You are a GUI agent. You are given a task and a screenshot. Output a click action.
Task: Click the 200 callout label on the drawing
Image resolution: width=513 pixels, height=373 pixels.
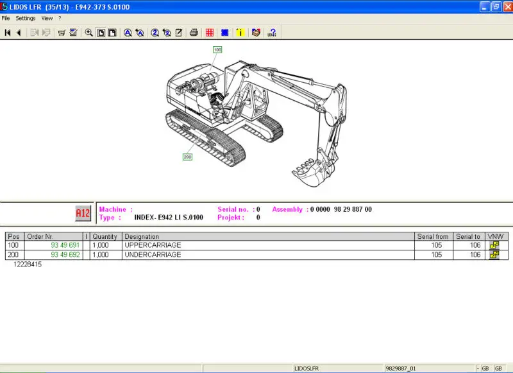[187, 157]
